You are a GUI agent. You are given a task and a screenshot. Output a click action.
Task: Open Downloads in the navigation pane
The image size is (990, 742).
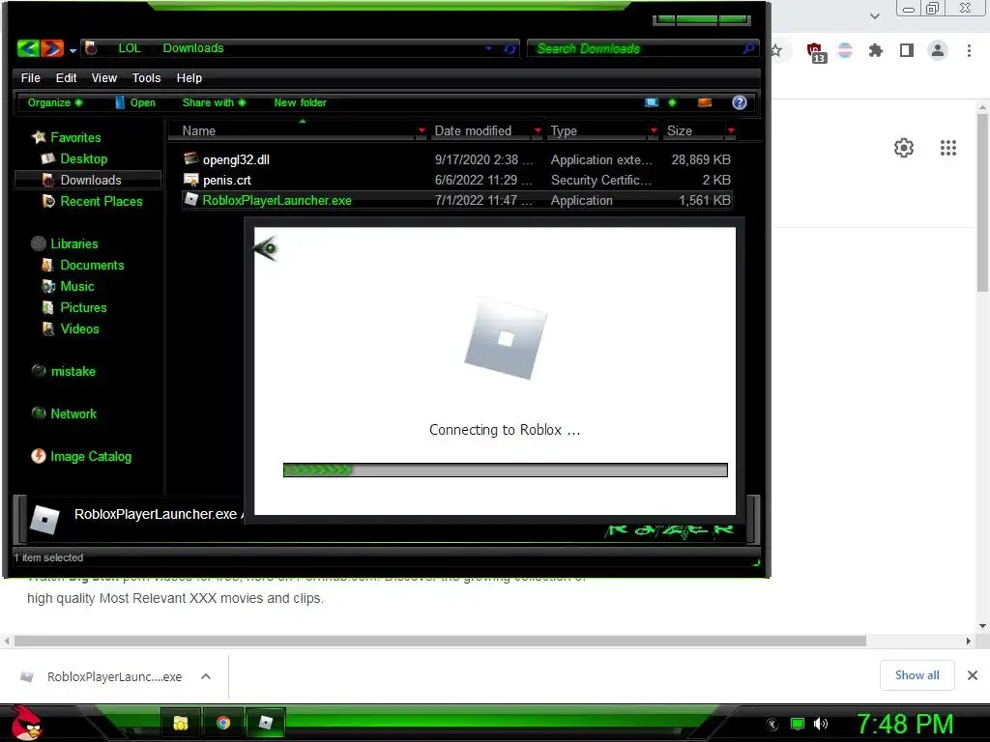point(90,180)
